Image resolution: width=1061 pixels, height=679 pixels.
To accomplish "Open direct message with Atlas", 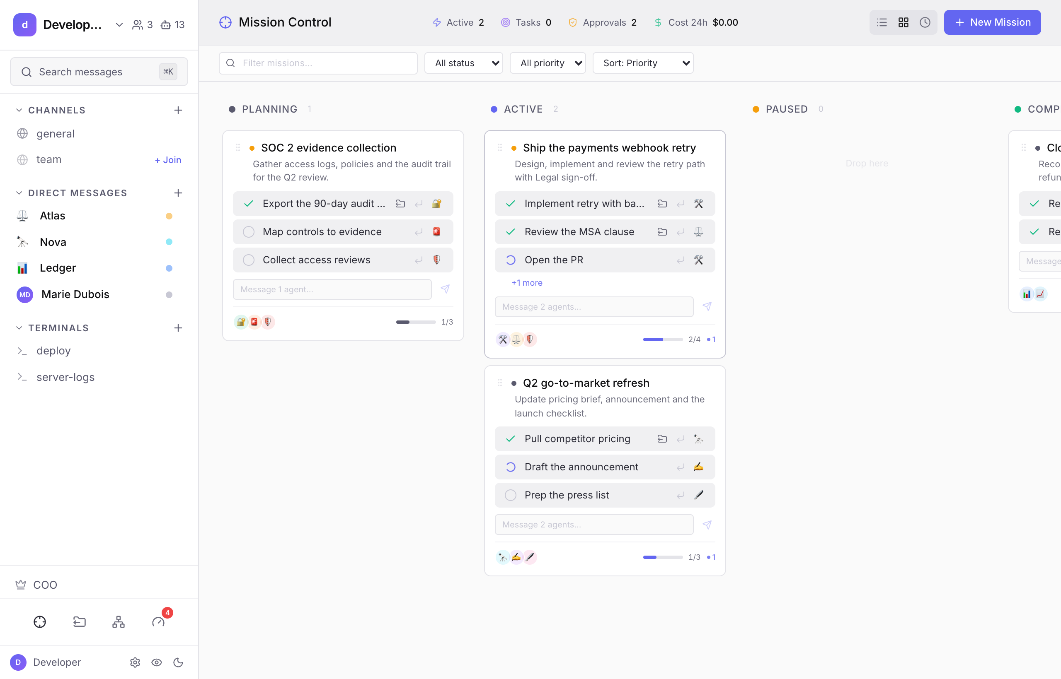I will tap(99, 216).
